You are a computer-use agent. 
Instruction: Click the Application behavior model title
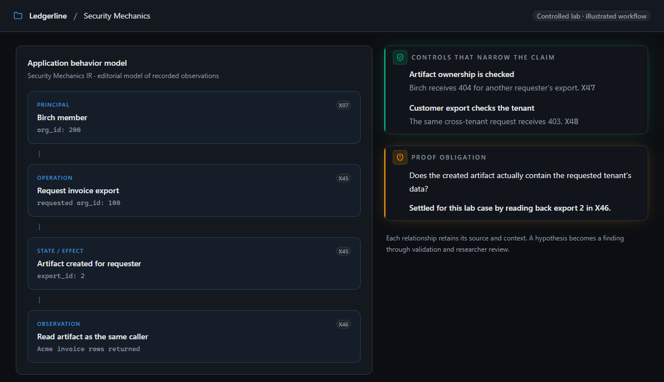77,63
